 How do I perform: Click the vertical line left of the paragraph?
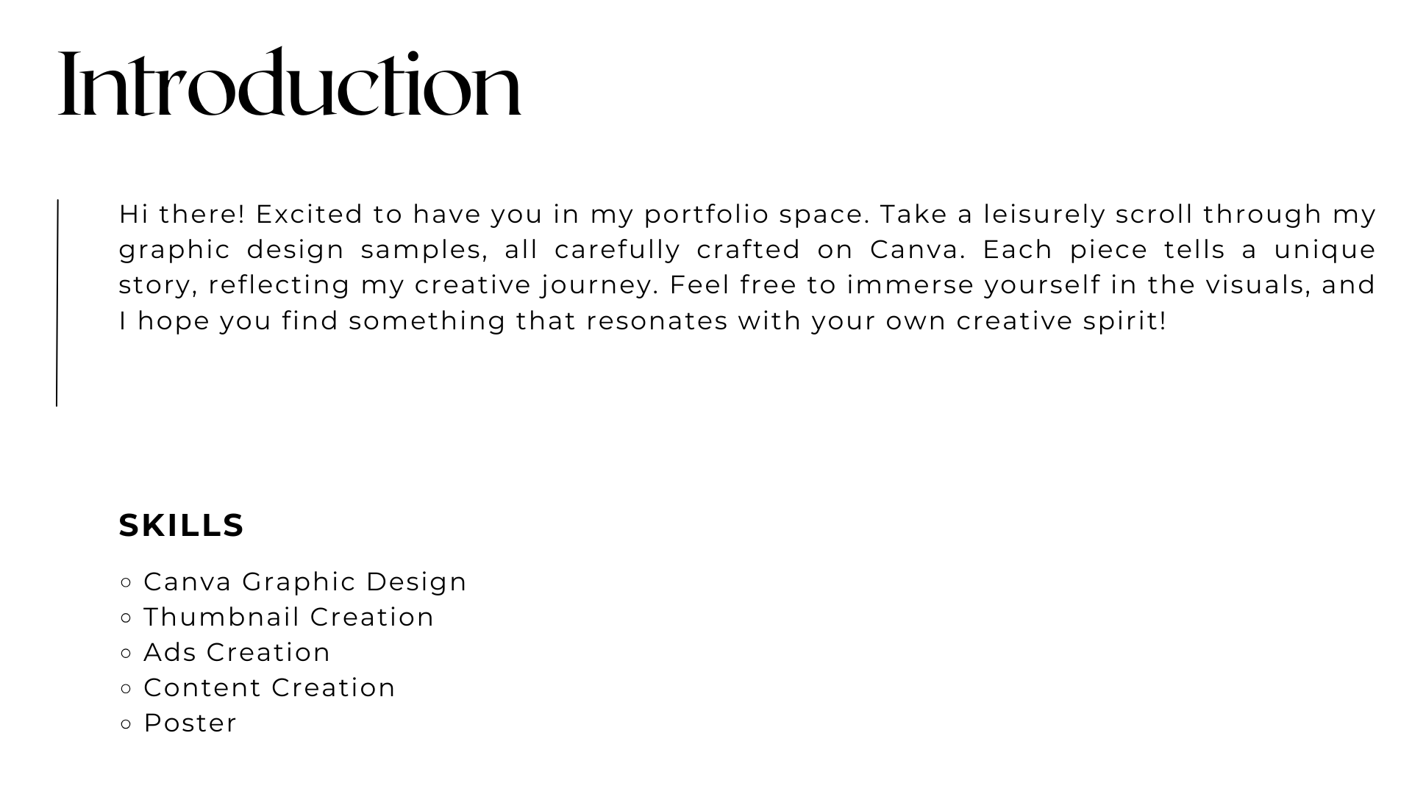57,302
